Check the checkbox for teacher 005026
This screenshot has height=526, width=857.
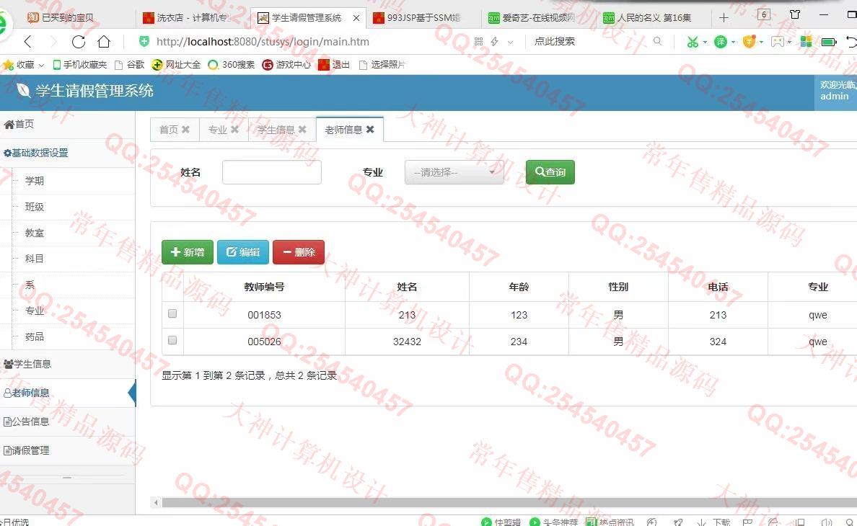coord(172,340)
